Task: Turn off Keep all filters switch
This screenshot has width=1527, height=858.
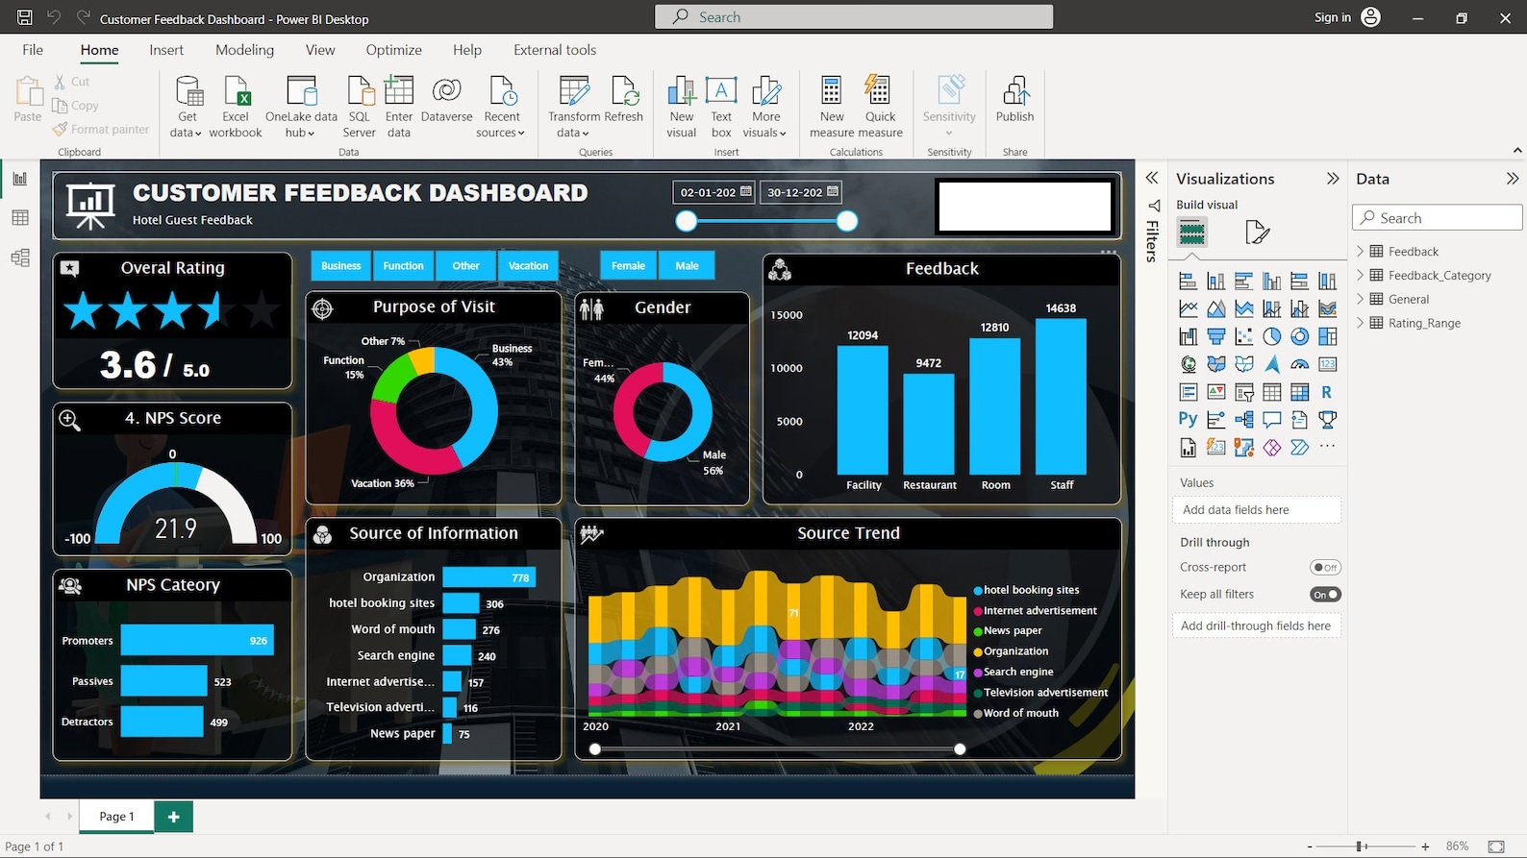Action: 1325,594
